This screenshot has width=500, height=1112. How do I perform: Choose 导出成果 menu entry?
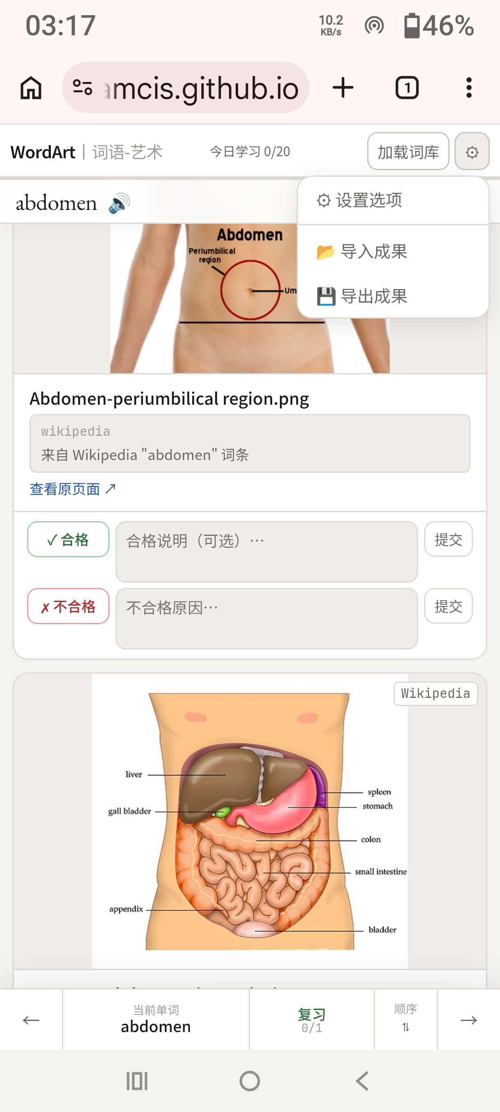[x=362, y=296]
